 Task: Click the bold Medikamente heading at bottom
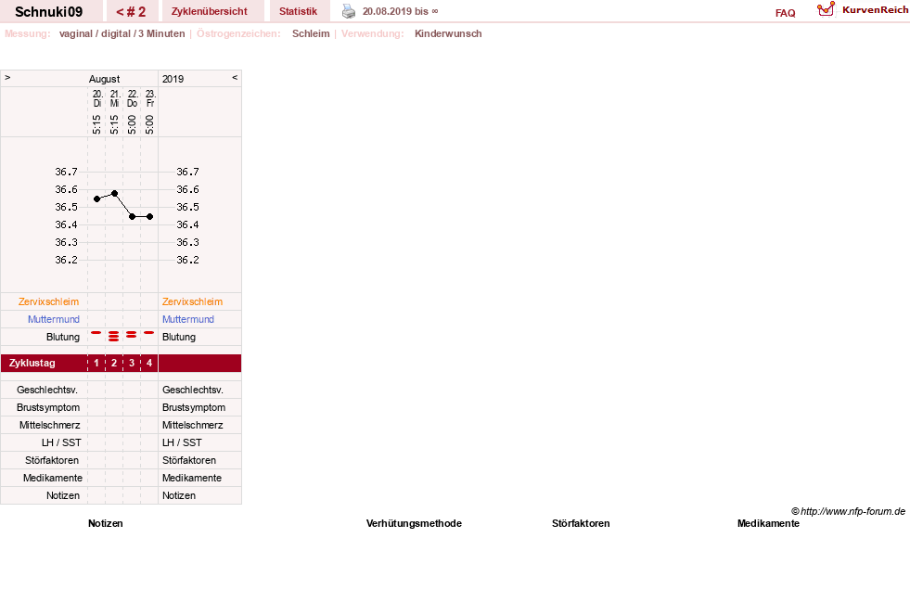768,523
